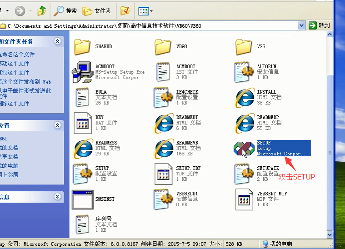Toggle the 文件夹 folders pane
This screenshot has width=345, height=249.
coord(97,11)
